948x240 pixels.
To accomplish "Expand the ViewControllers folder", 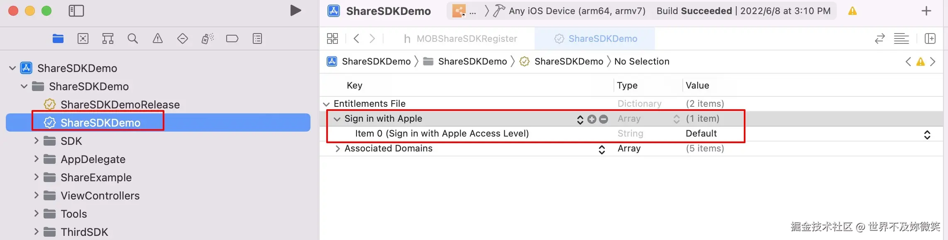I will [x=37, y=195].
